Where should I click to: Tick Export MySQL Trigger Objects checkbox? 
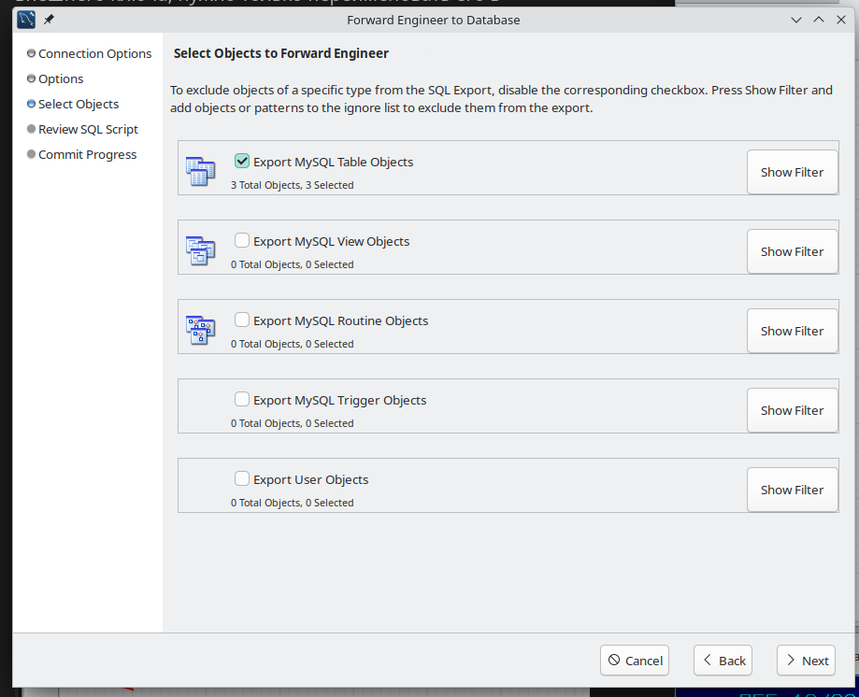click(x=242, y=400)
